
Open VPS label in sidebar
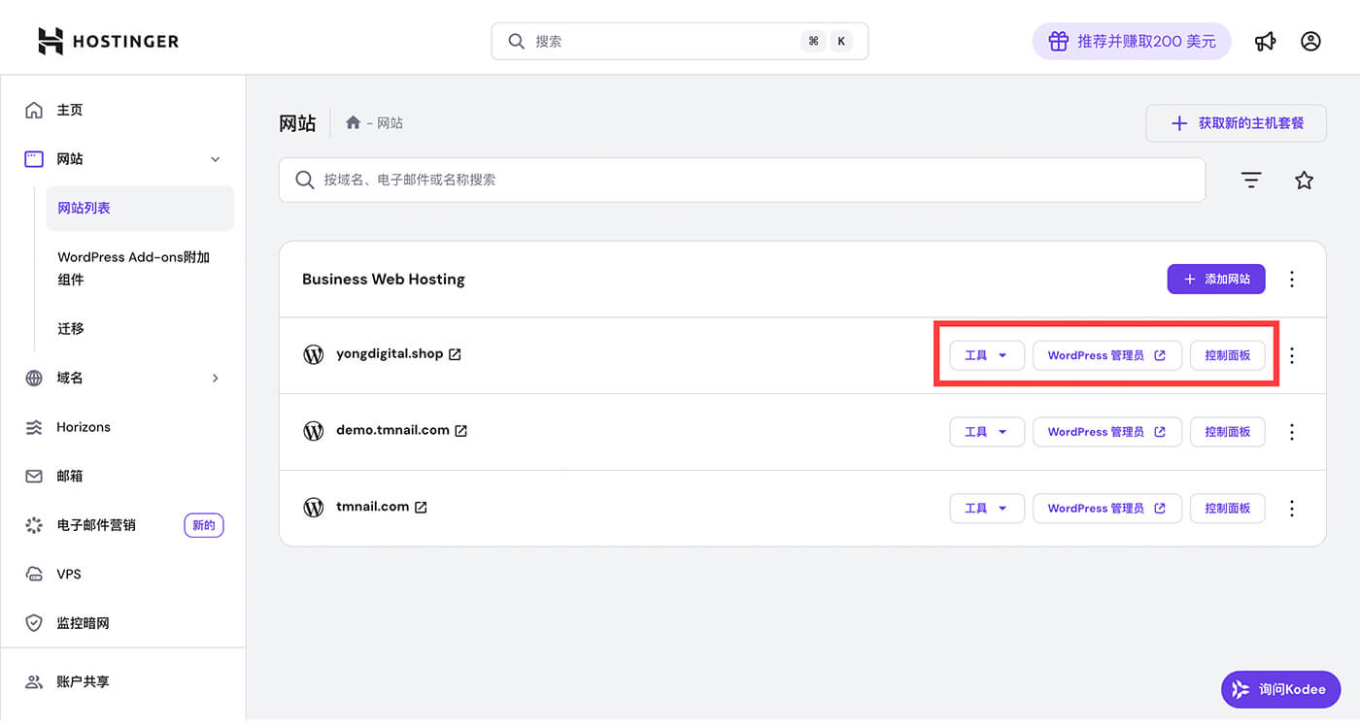(x=69, y=574)
